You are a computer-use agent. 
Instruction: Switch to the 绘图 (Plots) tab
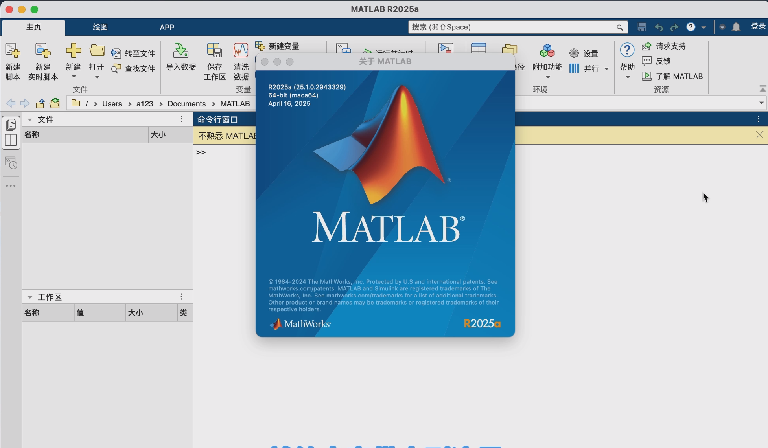point(100,27)
